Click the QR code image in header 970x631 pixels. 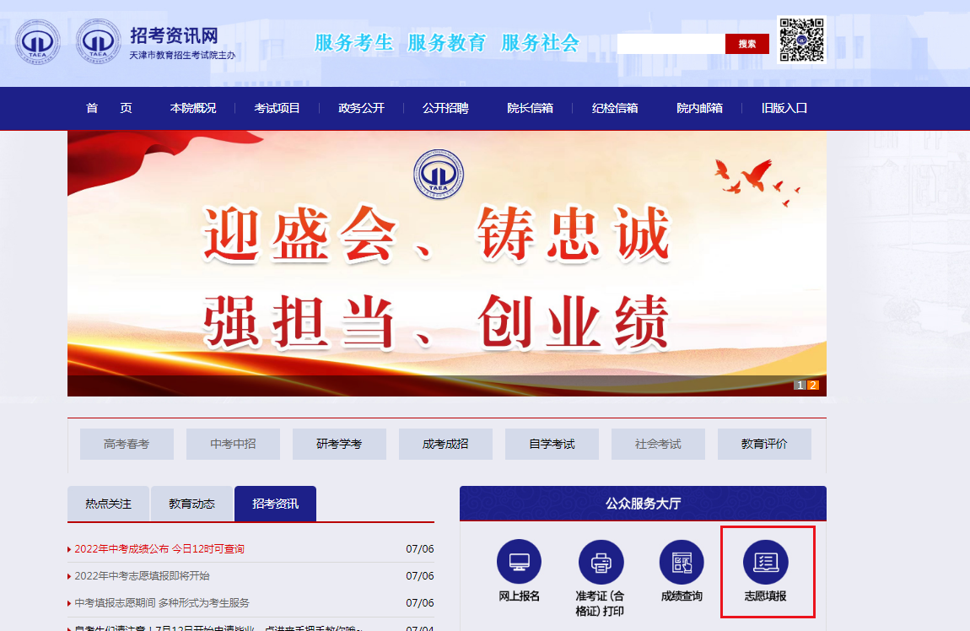(800, 40)
